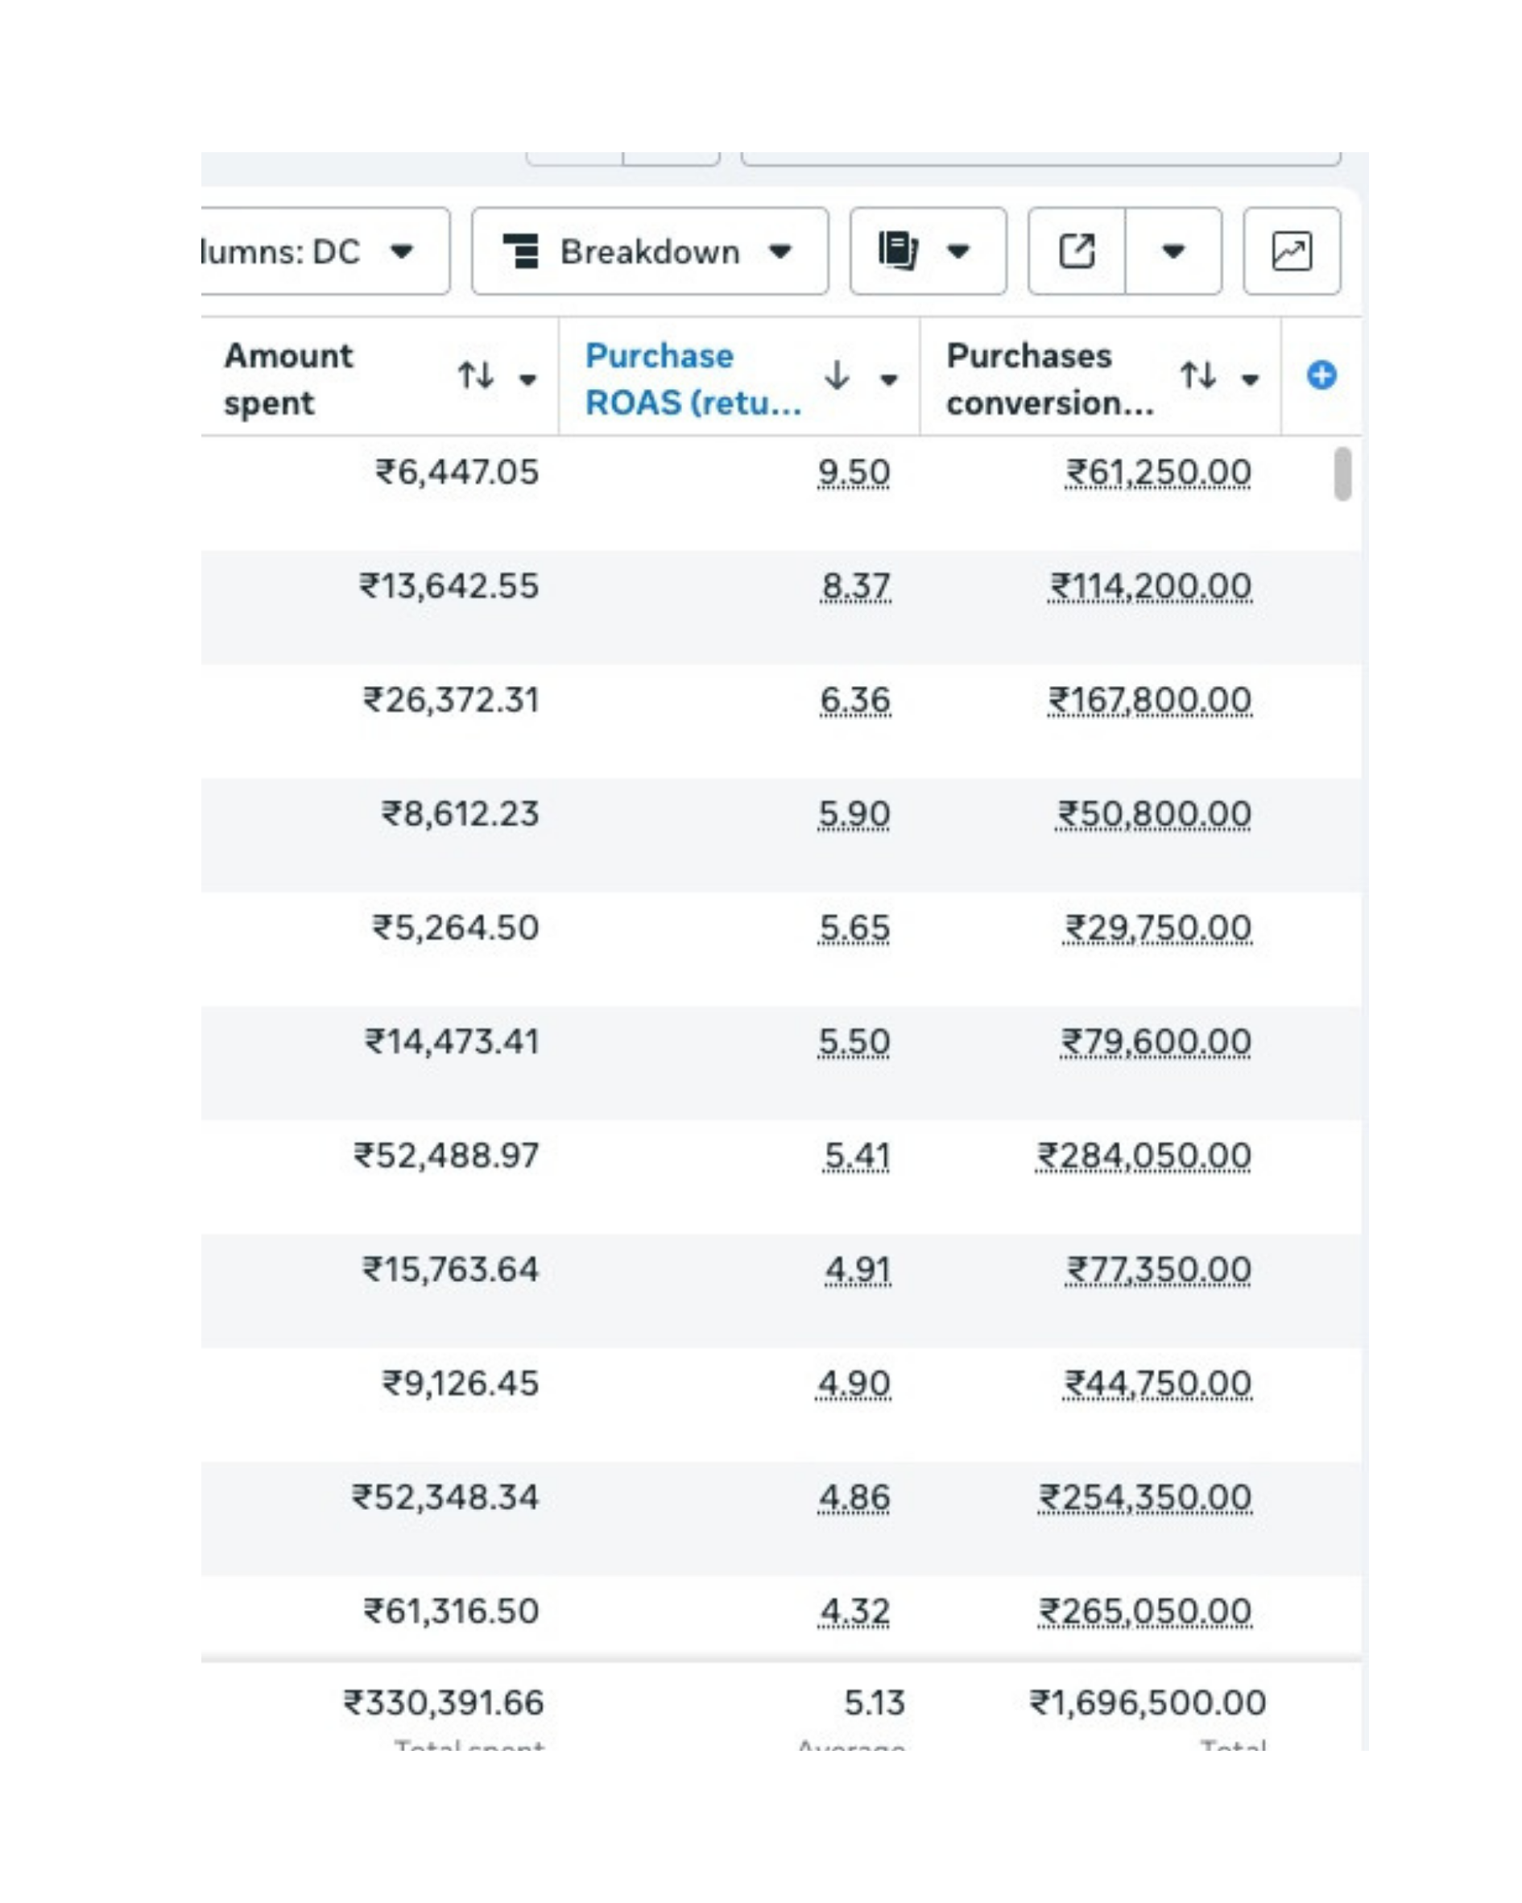Open the Breakdown dropdown menu
The width and height of the screenshot is (1522, 1903).
coord(650,251)
